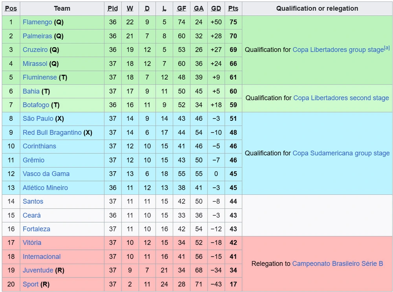Open Atlético Mineiro team page

pyautogui.click(x=45, y=188)
